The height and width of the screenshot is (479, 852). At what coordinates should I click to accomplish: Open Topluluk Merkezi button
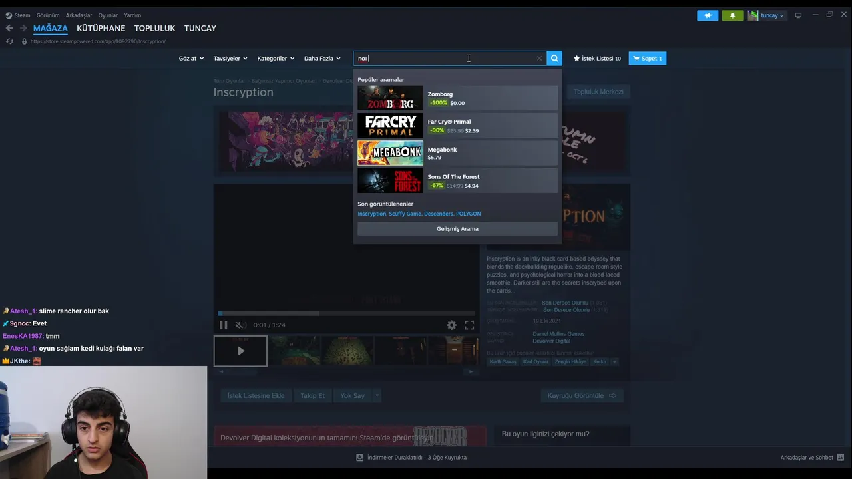pyautogui.click(x=598, y=92)
